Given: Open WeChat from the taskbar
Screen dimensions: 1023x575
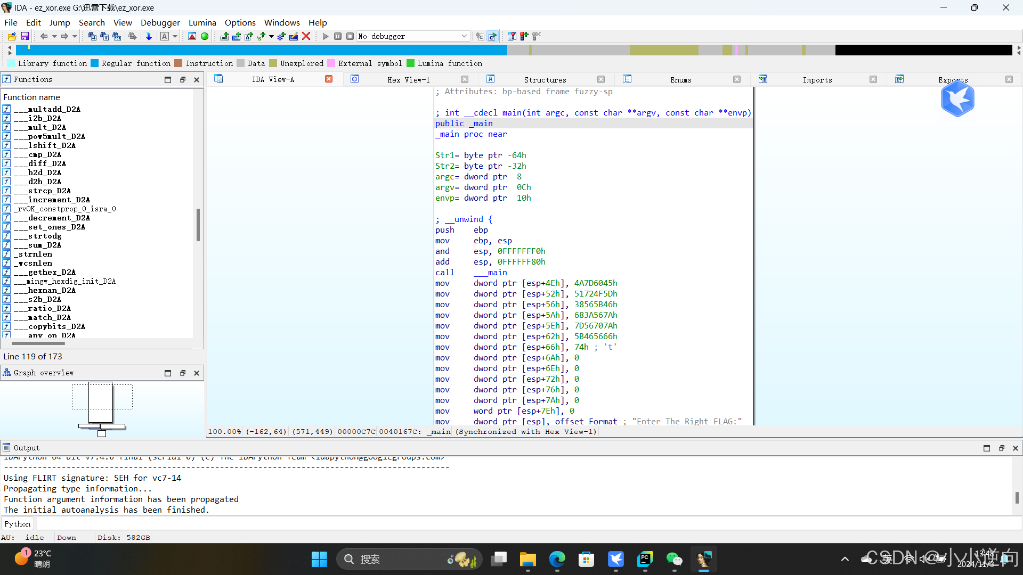Looking at the screenshot, I should point(674,560).
